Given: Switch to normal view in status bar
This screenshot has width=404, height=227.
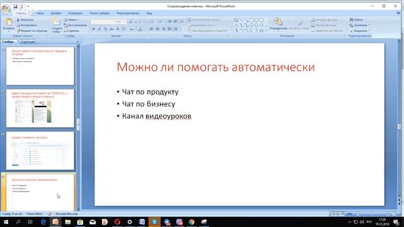Looking at the screenshot, I should tap(333, 214).
